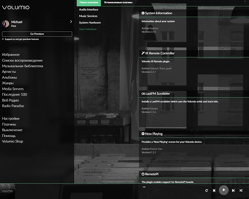Click the Now Playing play-circle icon
The height and width of the screenshot is (199, 249).
click(143, 134)
